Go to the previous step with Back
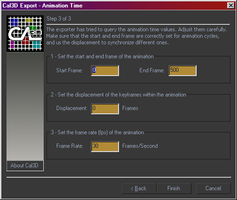 coord(139,188)
